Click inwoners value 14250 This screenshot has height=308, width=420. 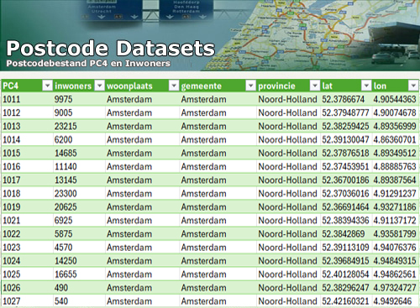tap(66, 261)
